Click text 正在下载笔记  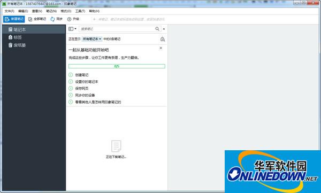pos(116,157)
